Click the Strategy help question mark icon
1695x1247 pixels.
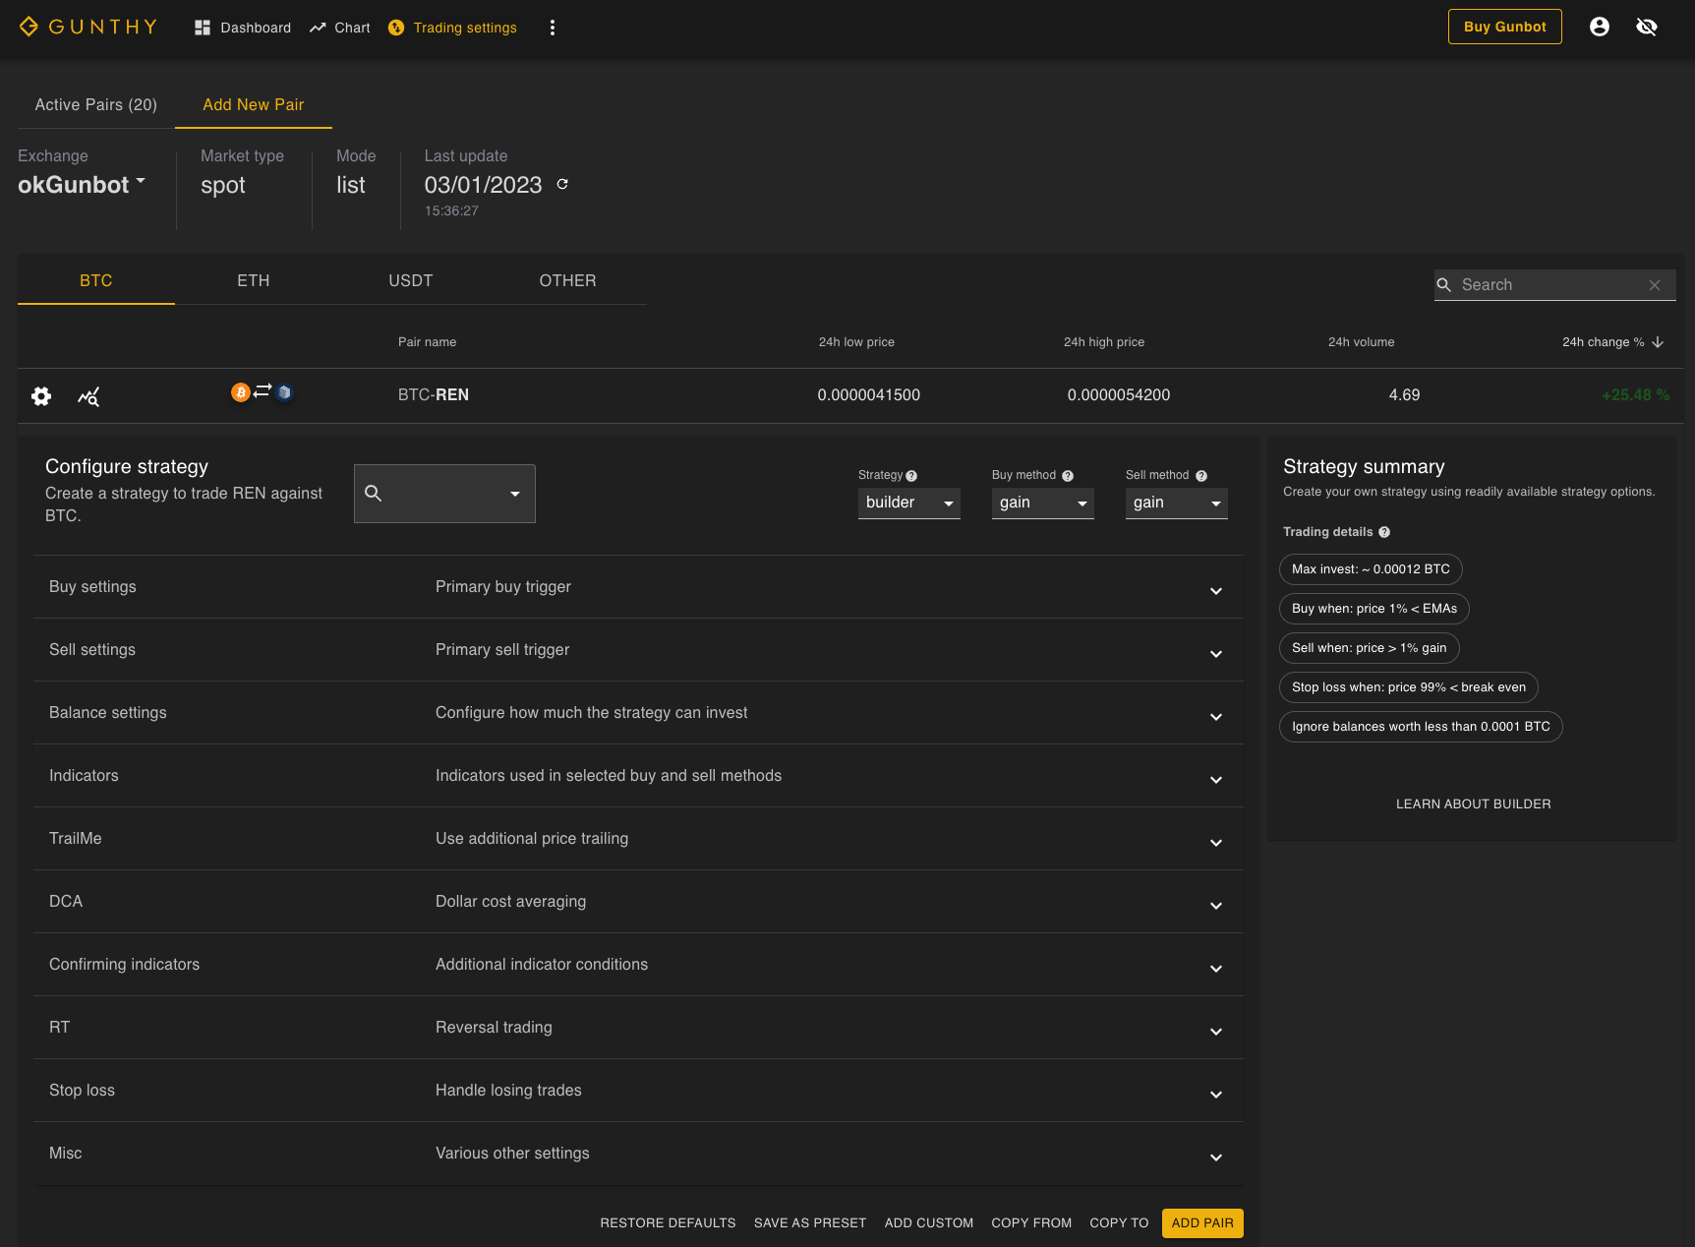pyautogui.click(x=911, y=476)
